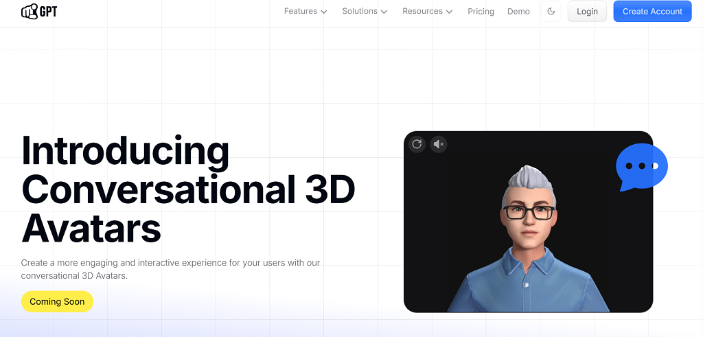The image size is (703, 337).
Task: Click the GPT brand text
Action: click(48, 11)
